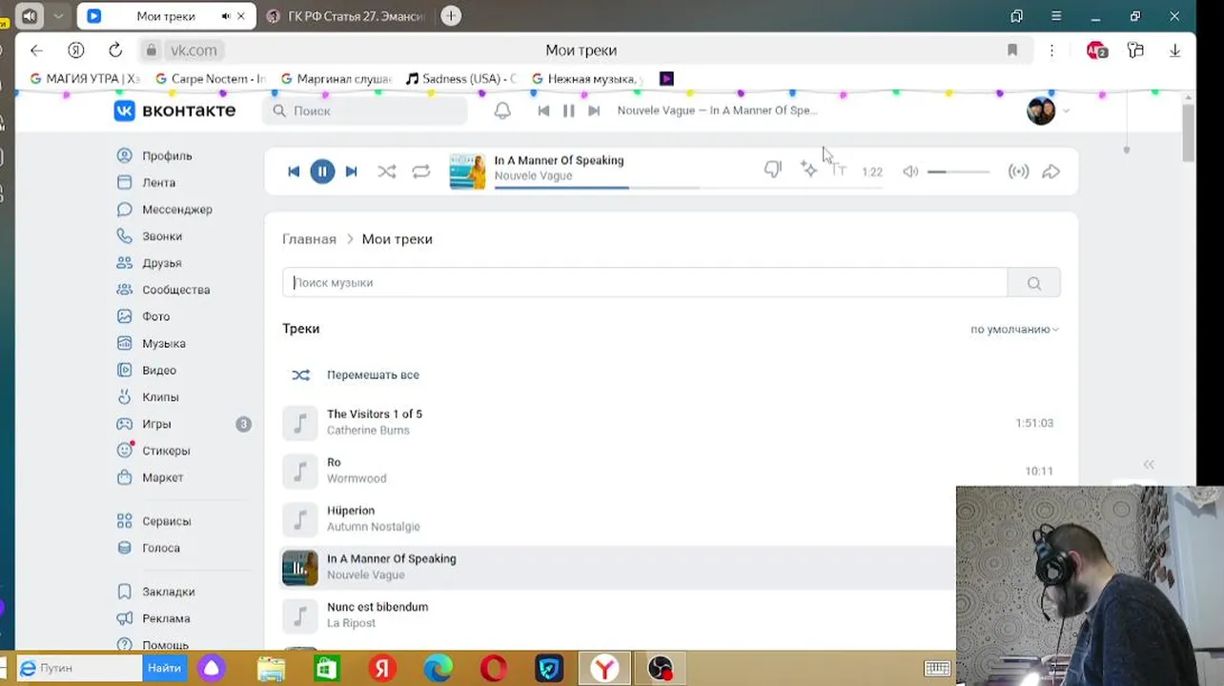Image resolution: width=1224 pixels, height=686 pixels.
Task: Click the ВКонтакте logo
Action: click(x=174, y=111)
